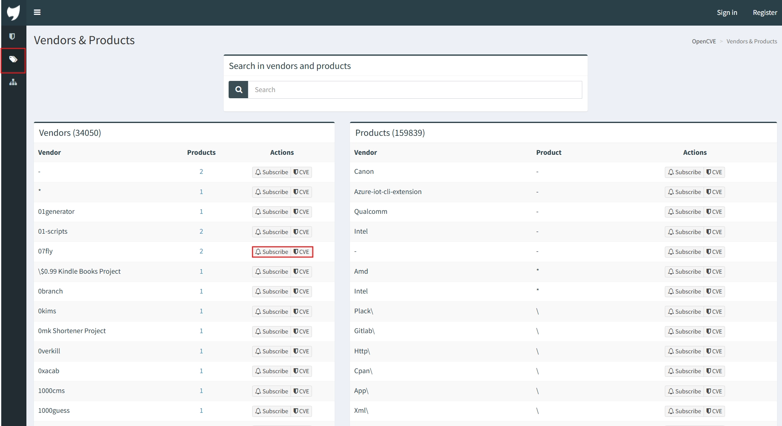Toggle the hamburger sidebar menu

(x=37, y=12)
